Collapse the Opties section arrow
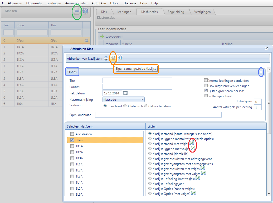The height and width of the screenshot is (203, 273). tap(261, 72)
